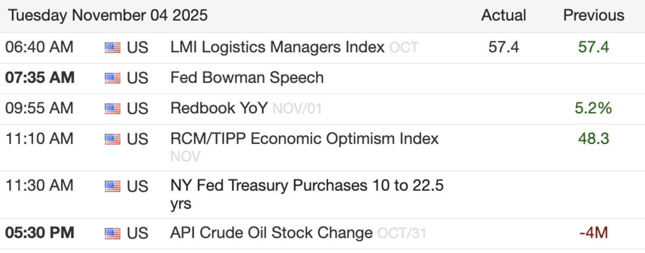Click the Actual column header
This screenshot has height=253, width=645.
pos(504,16)
